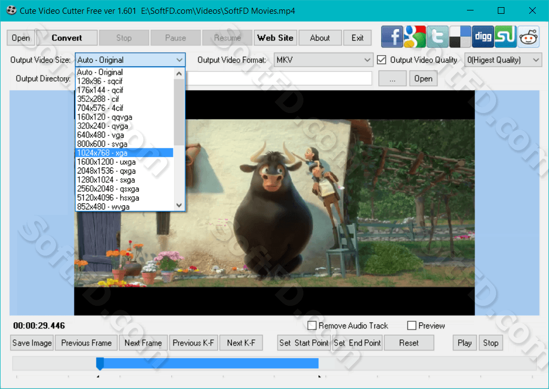Select 176x144 - qcif option

pyautogui.click(x=124, y=90)
